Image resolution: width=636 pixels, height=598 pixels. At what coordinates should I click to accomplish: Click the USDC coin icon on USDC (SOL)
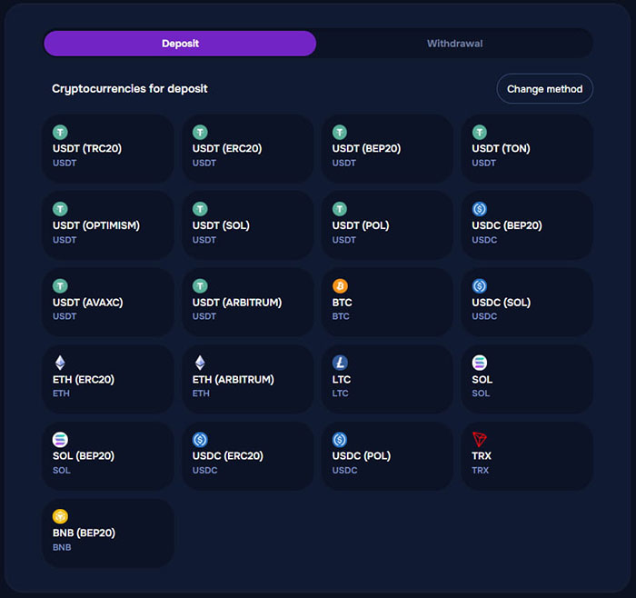[480, 286]
